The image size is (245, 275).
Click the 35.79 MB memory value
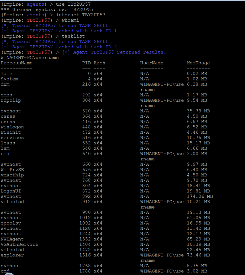198,111
